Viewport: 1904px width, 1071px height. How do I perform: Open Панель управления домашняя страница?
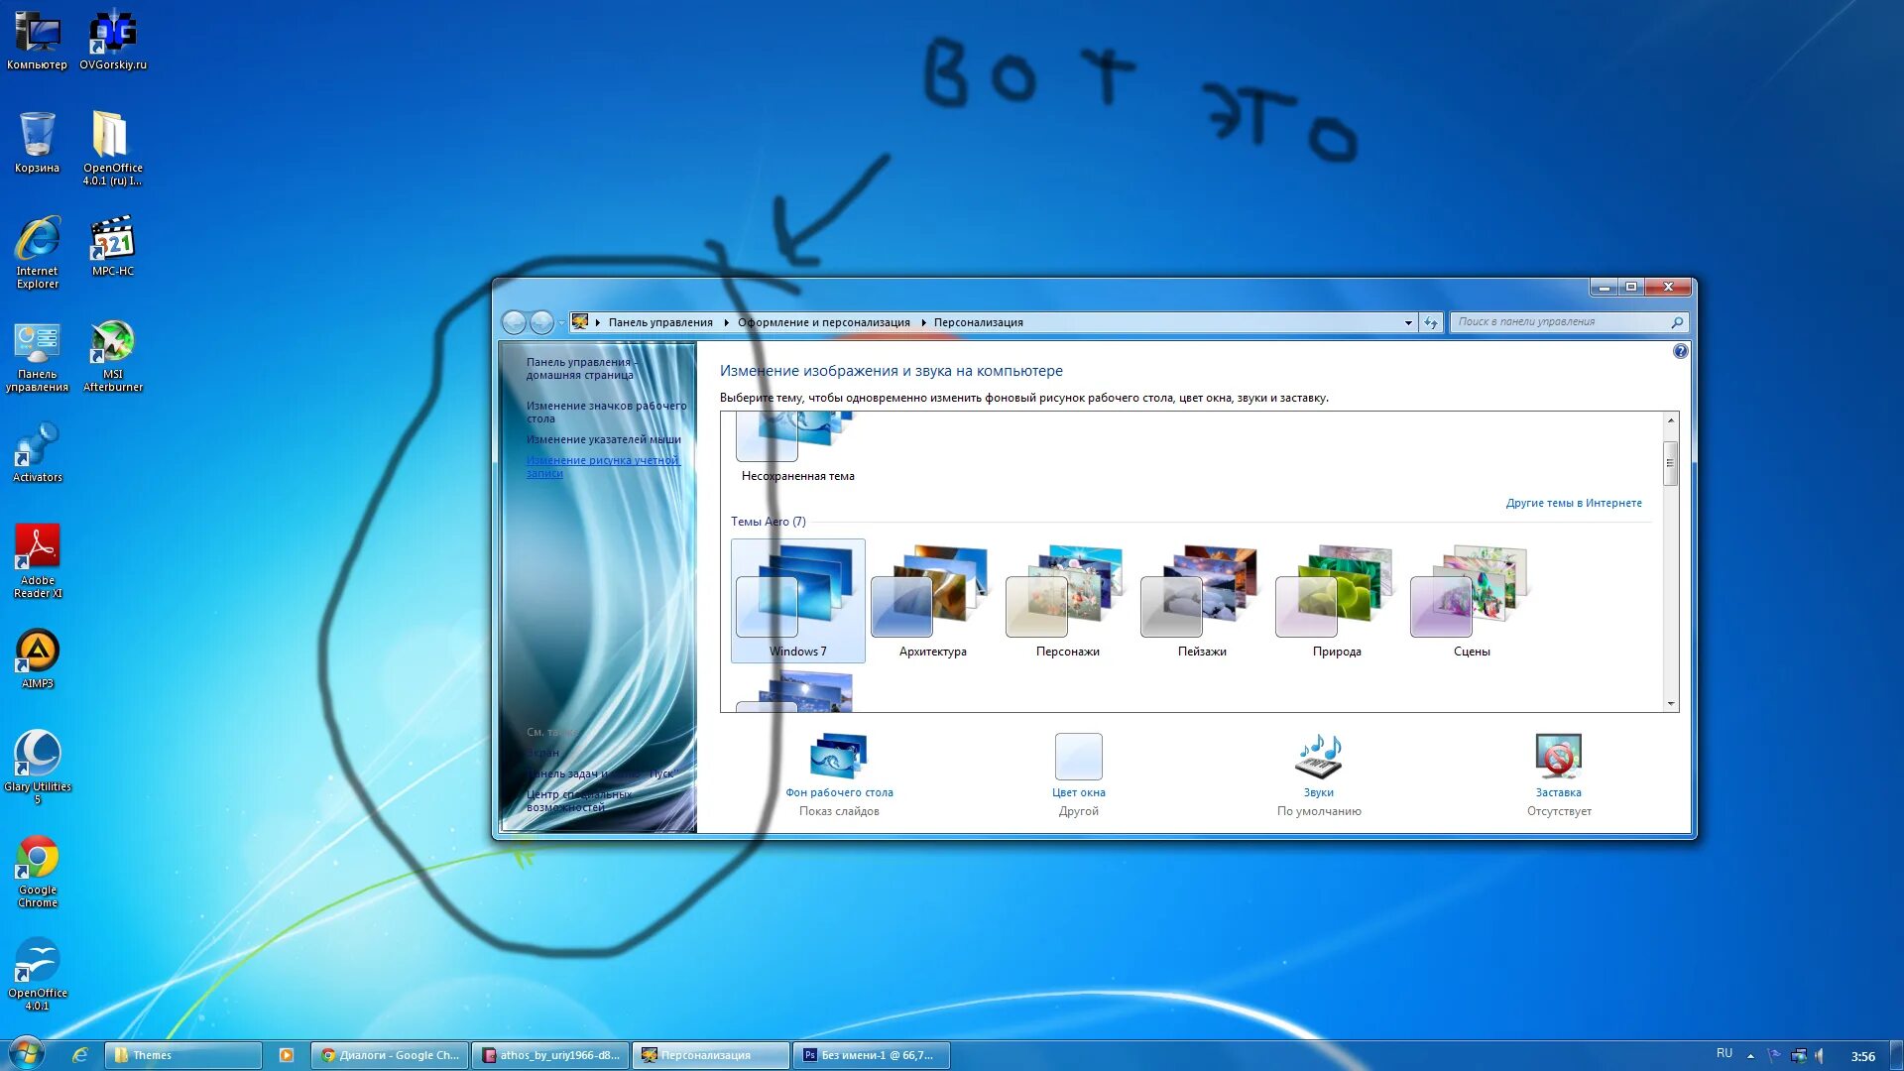coord(583,369)
